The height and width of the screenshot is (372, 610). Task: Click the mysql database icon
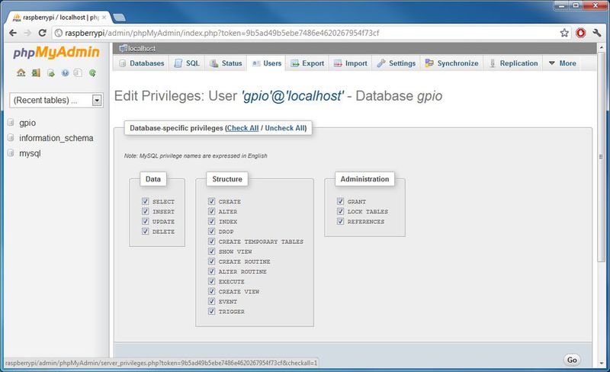(11, 153)
